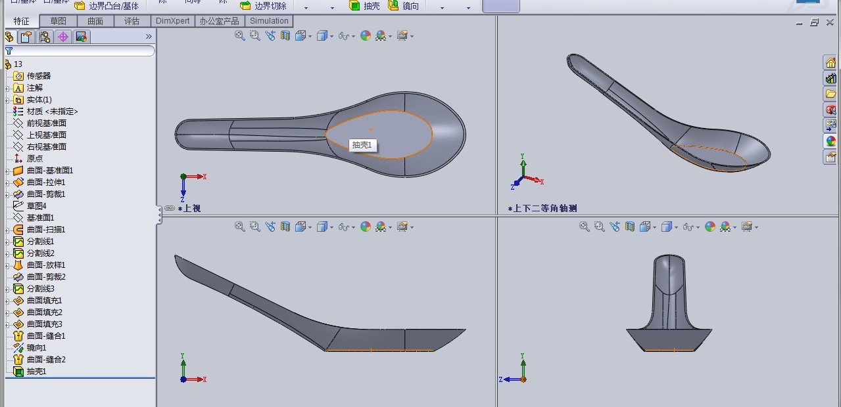The height and width of the screenshot is (407, 841).
Task: Click Zoom to Fit in bottom-right viewport
Action: point(585,226)
